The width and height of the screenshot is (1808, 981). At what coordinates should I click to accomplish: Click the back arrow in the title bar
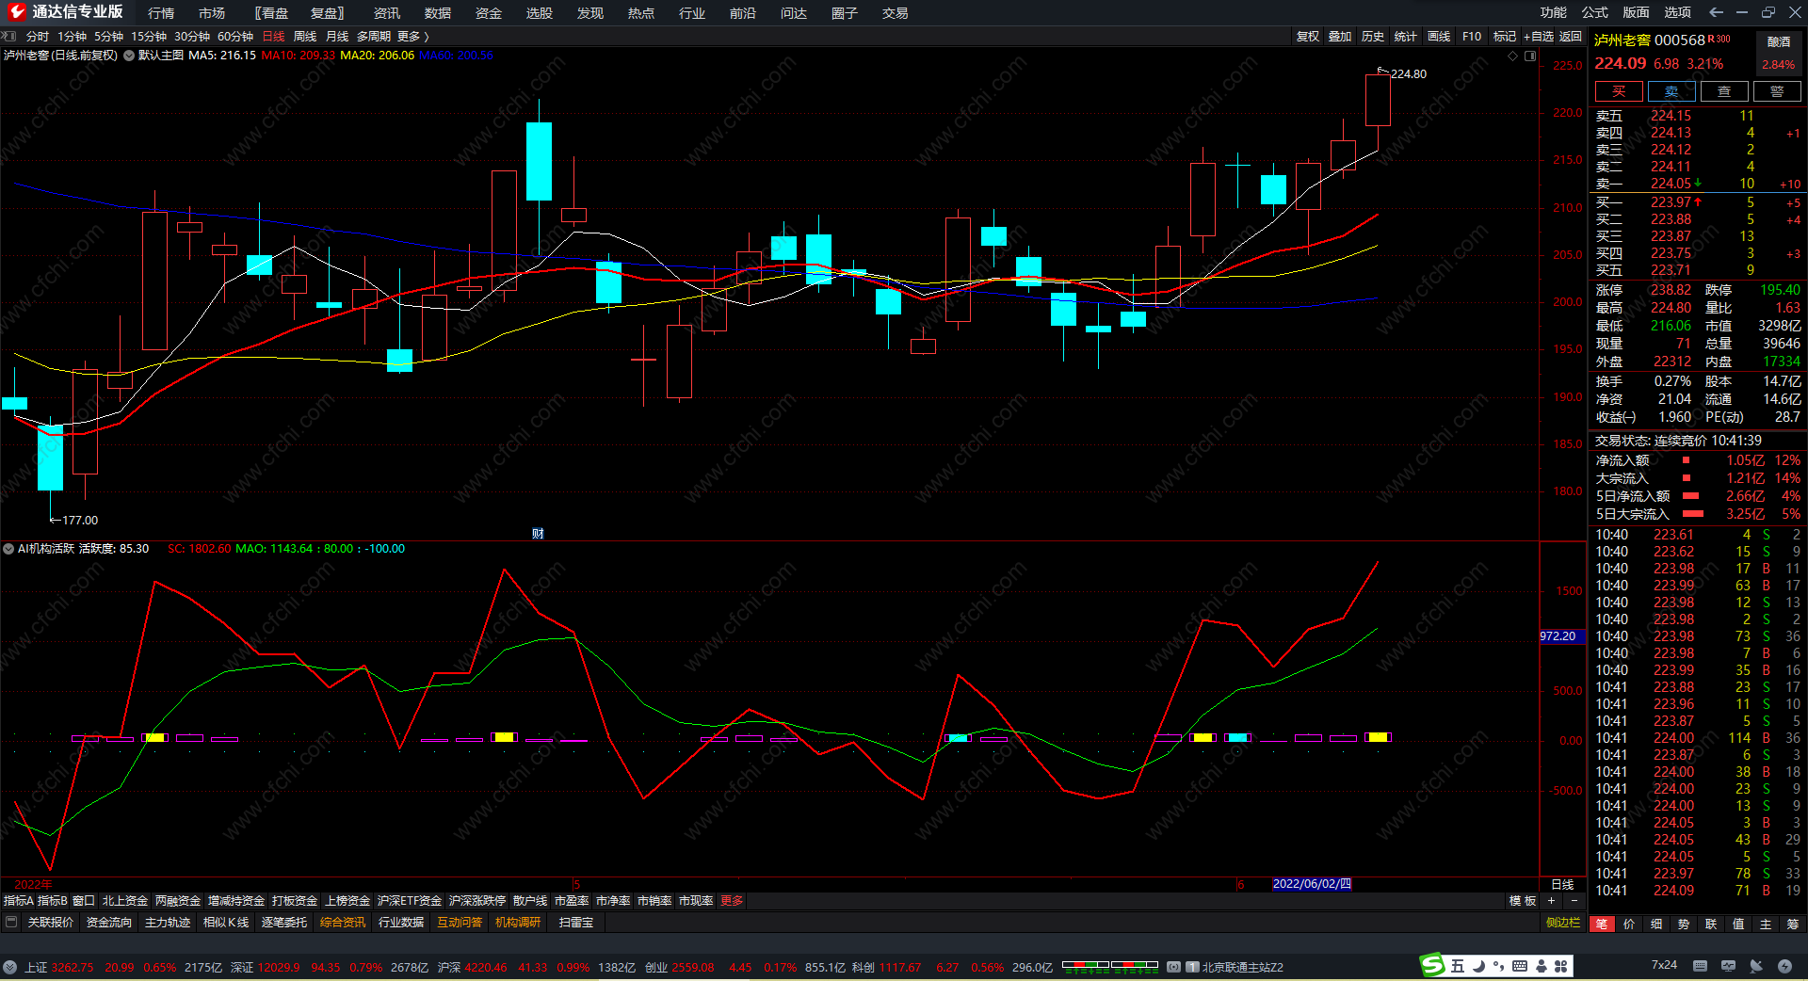coord(1716,12)
